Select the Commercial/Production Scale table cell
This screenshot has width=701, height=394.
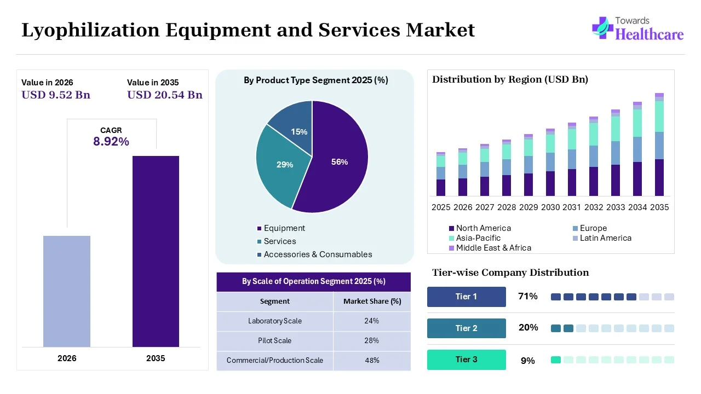[275, 361]
